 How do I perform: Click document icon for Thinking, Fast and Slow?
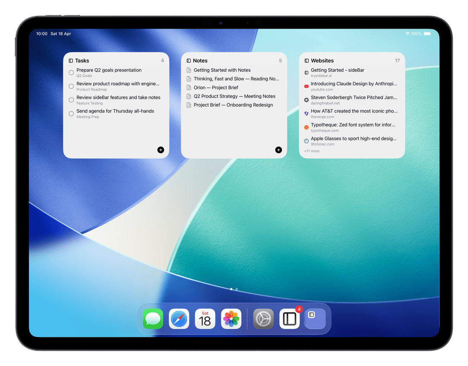188,79
